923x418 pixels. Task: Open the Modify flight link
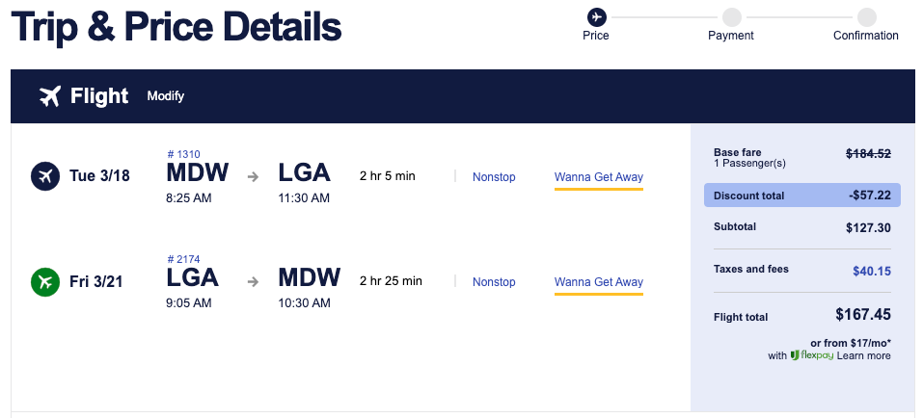click(166, 95)
